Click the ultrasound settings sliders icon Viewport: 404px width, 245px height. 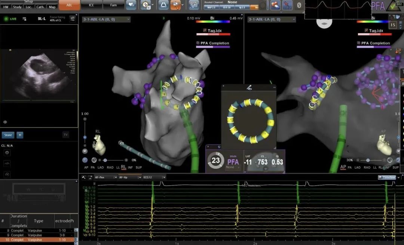[x=72, y=19]
